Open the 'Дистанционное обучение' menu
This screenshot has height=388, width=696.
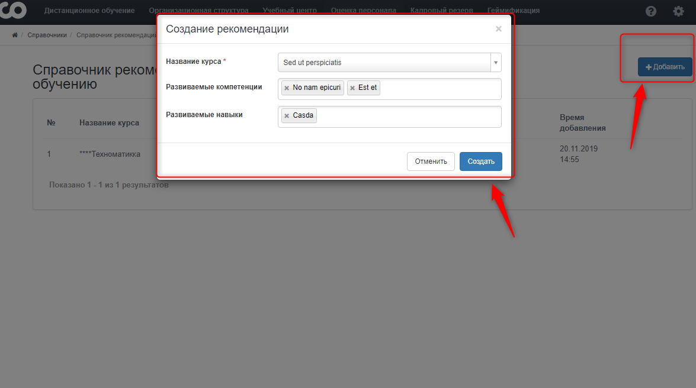(89, 11)
